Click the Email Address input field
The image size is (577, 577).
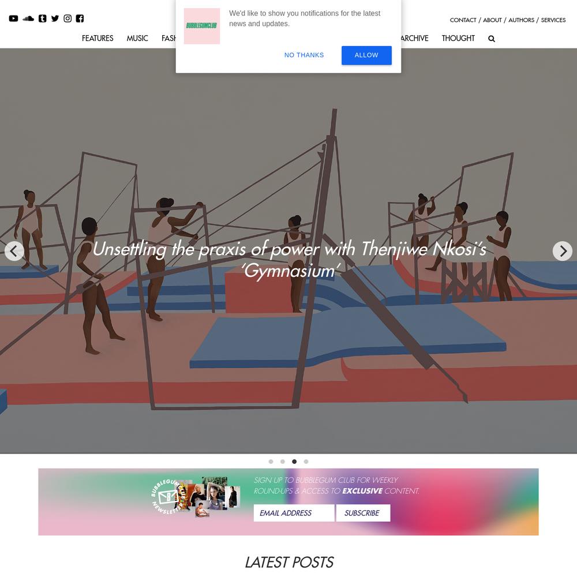[294, 513]
